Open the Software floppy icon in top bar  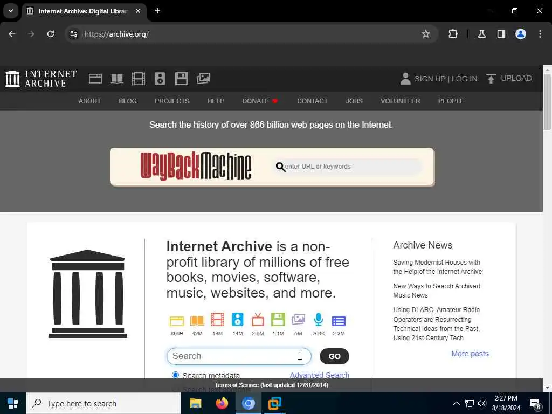pyautogui.click(x=182, y=79)
